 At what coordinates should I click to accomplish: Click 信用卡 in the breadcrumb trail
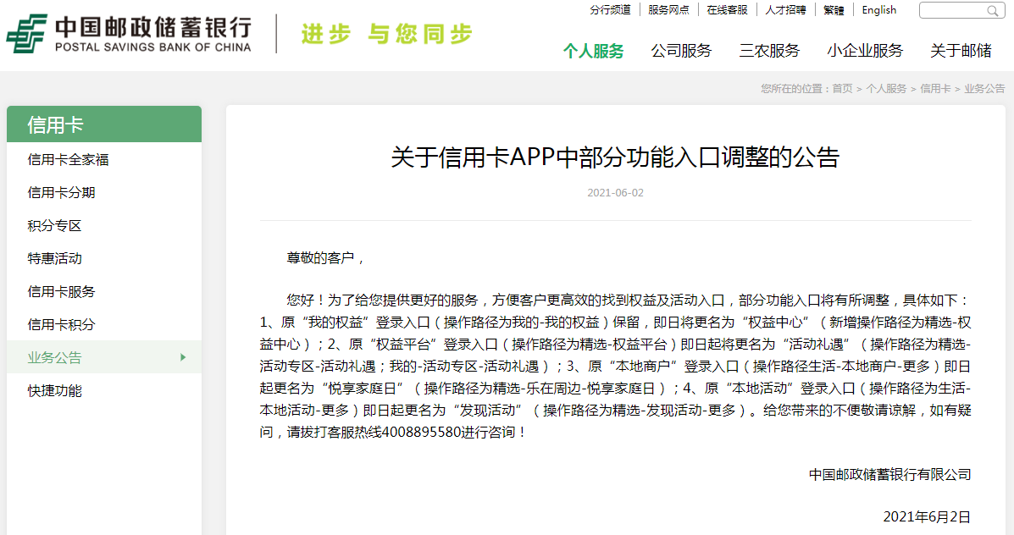pos(935,89)
